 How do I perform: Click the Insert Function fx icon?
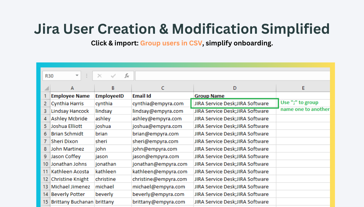[127, 76]
